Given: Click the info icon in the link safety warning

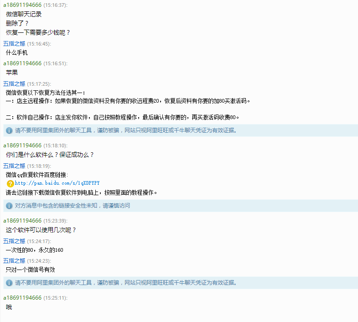Looking at the screenshot, I should (9, 206).
